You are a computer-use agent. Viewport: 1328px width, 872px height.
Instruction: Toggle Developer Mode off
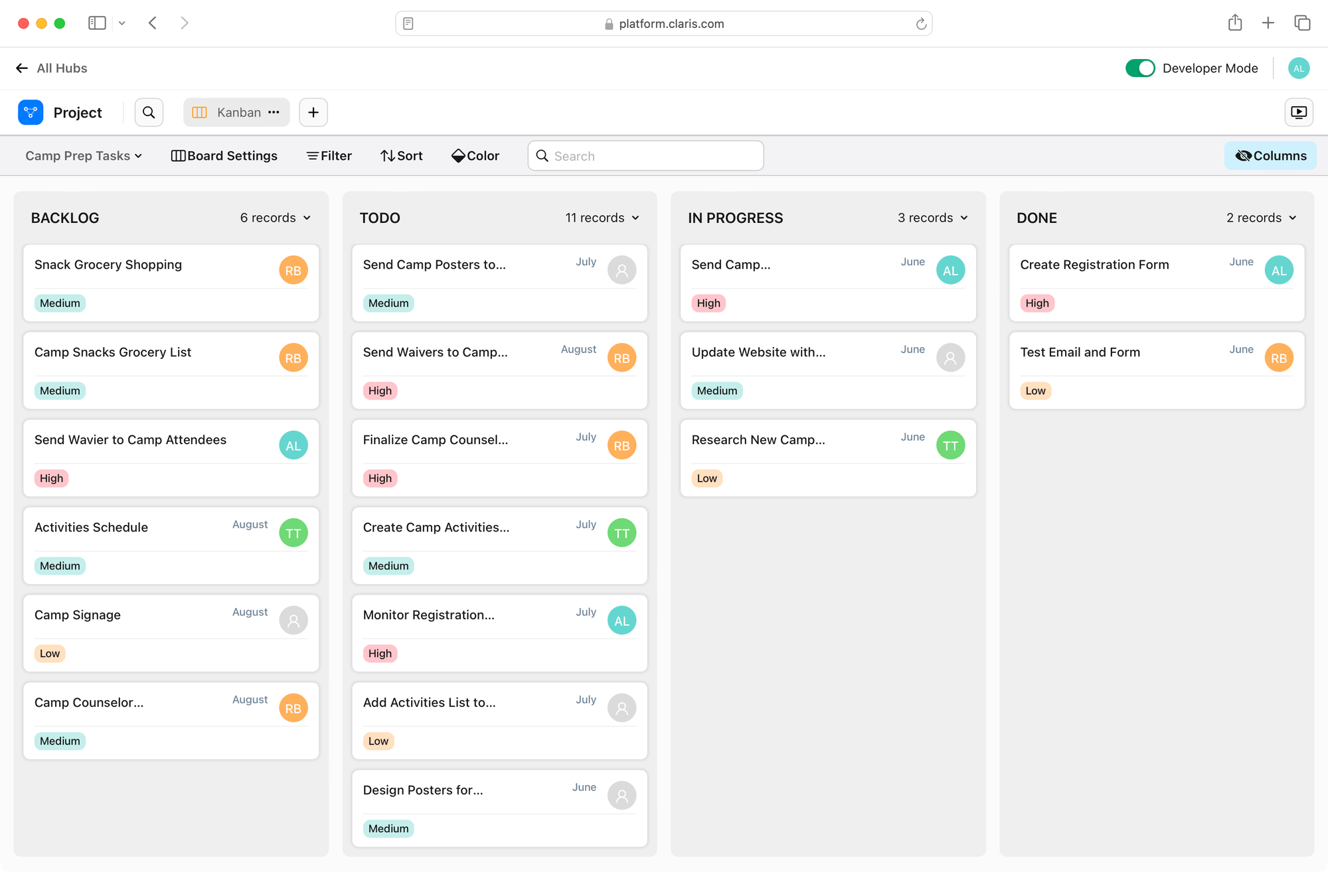tap(1140, 68)
